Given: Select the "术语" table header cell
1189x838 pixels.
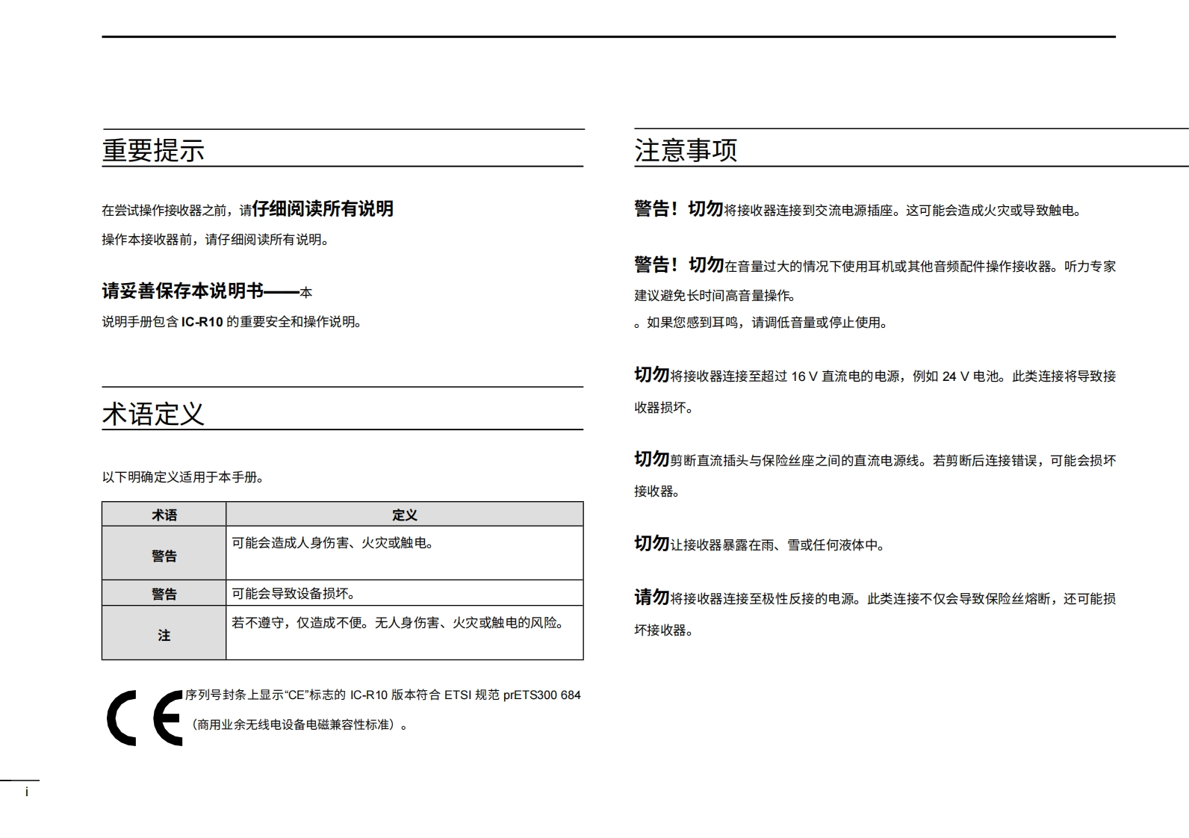Looking at the screenshot, I should [164, 515].
